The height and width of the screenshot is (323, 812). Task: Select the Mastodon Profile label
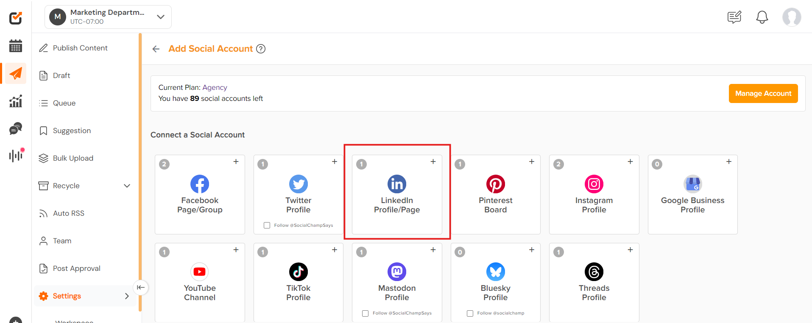click(x=397, y=293)
